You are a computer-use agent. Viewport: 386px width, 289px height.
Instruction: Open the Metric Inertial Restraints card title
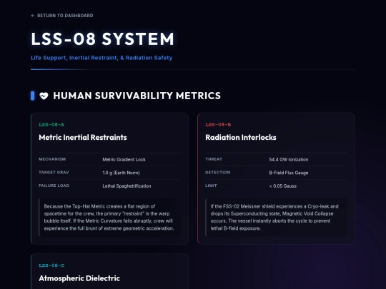pos(83,138)
